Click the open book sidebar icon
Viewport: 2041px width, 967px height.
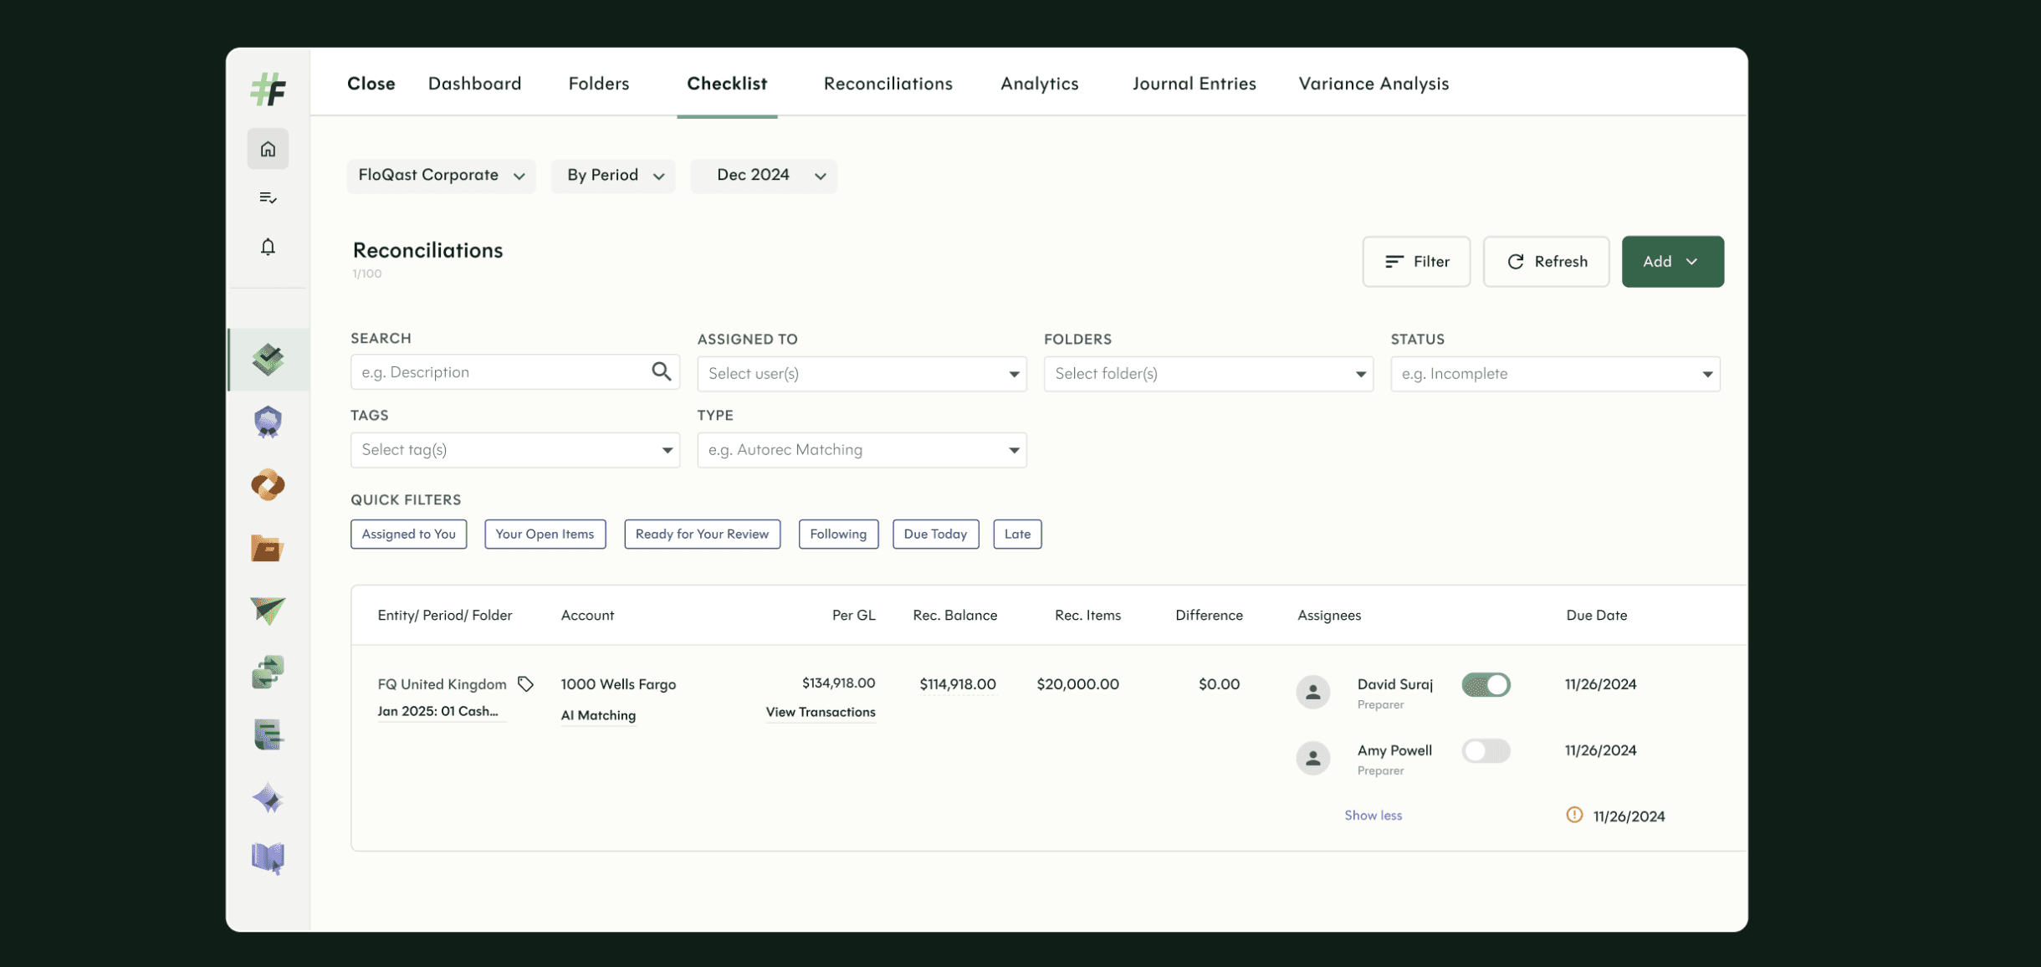pos(268,857)
